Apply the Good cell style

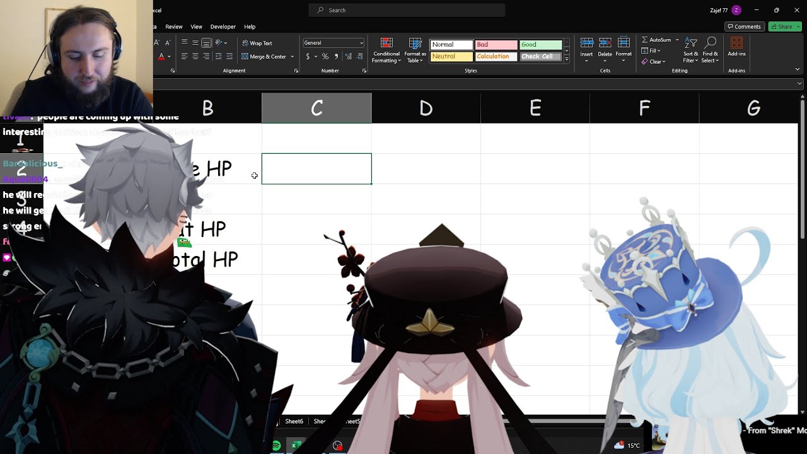[x=541, y=45]
